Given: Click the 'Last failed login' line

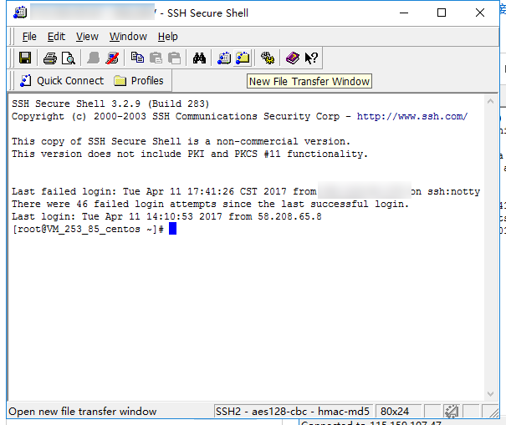Looking at the screenshot, I should coord(246,191).
